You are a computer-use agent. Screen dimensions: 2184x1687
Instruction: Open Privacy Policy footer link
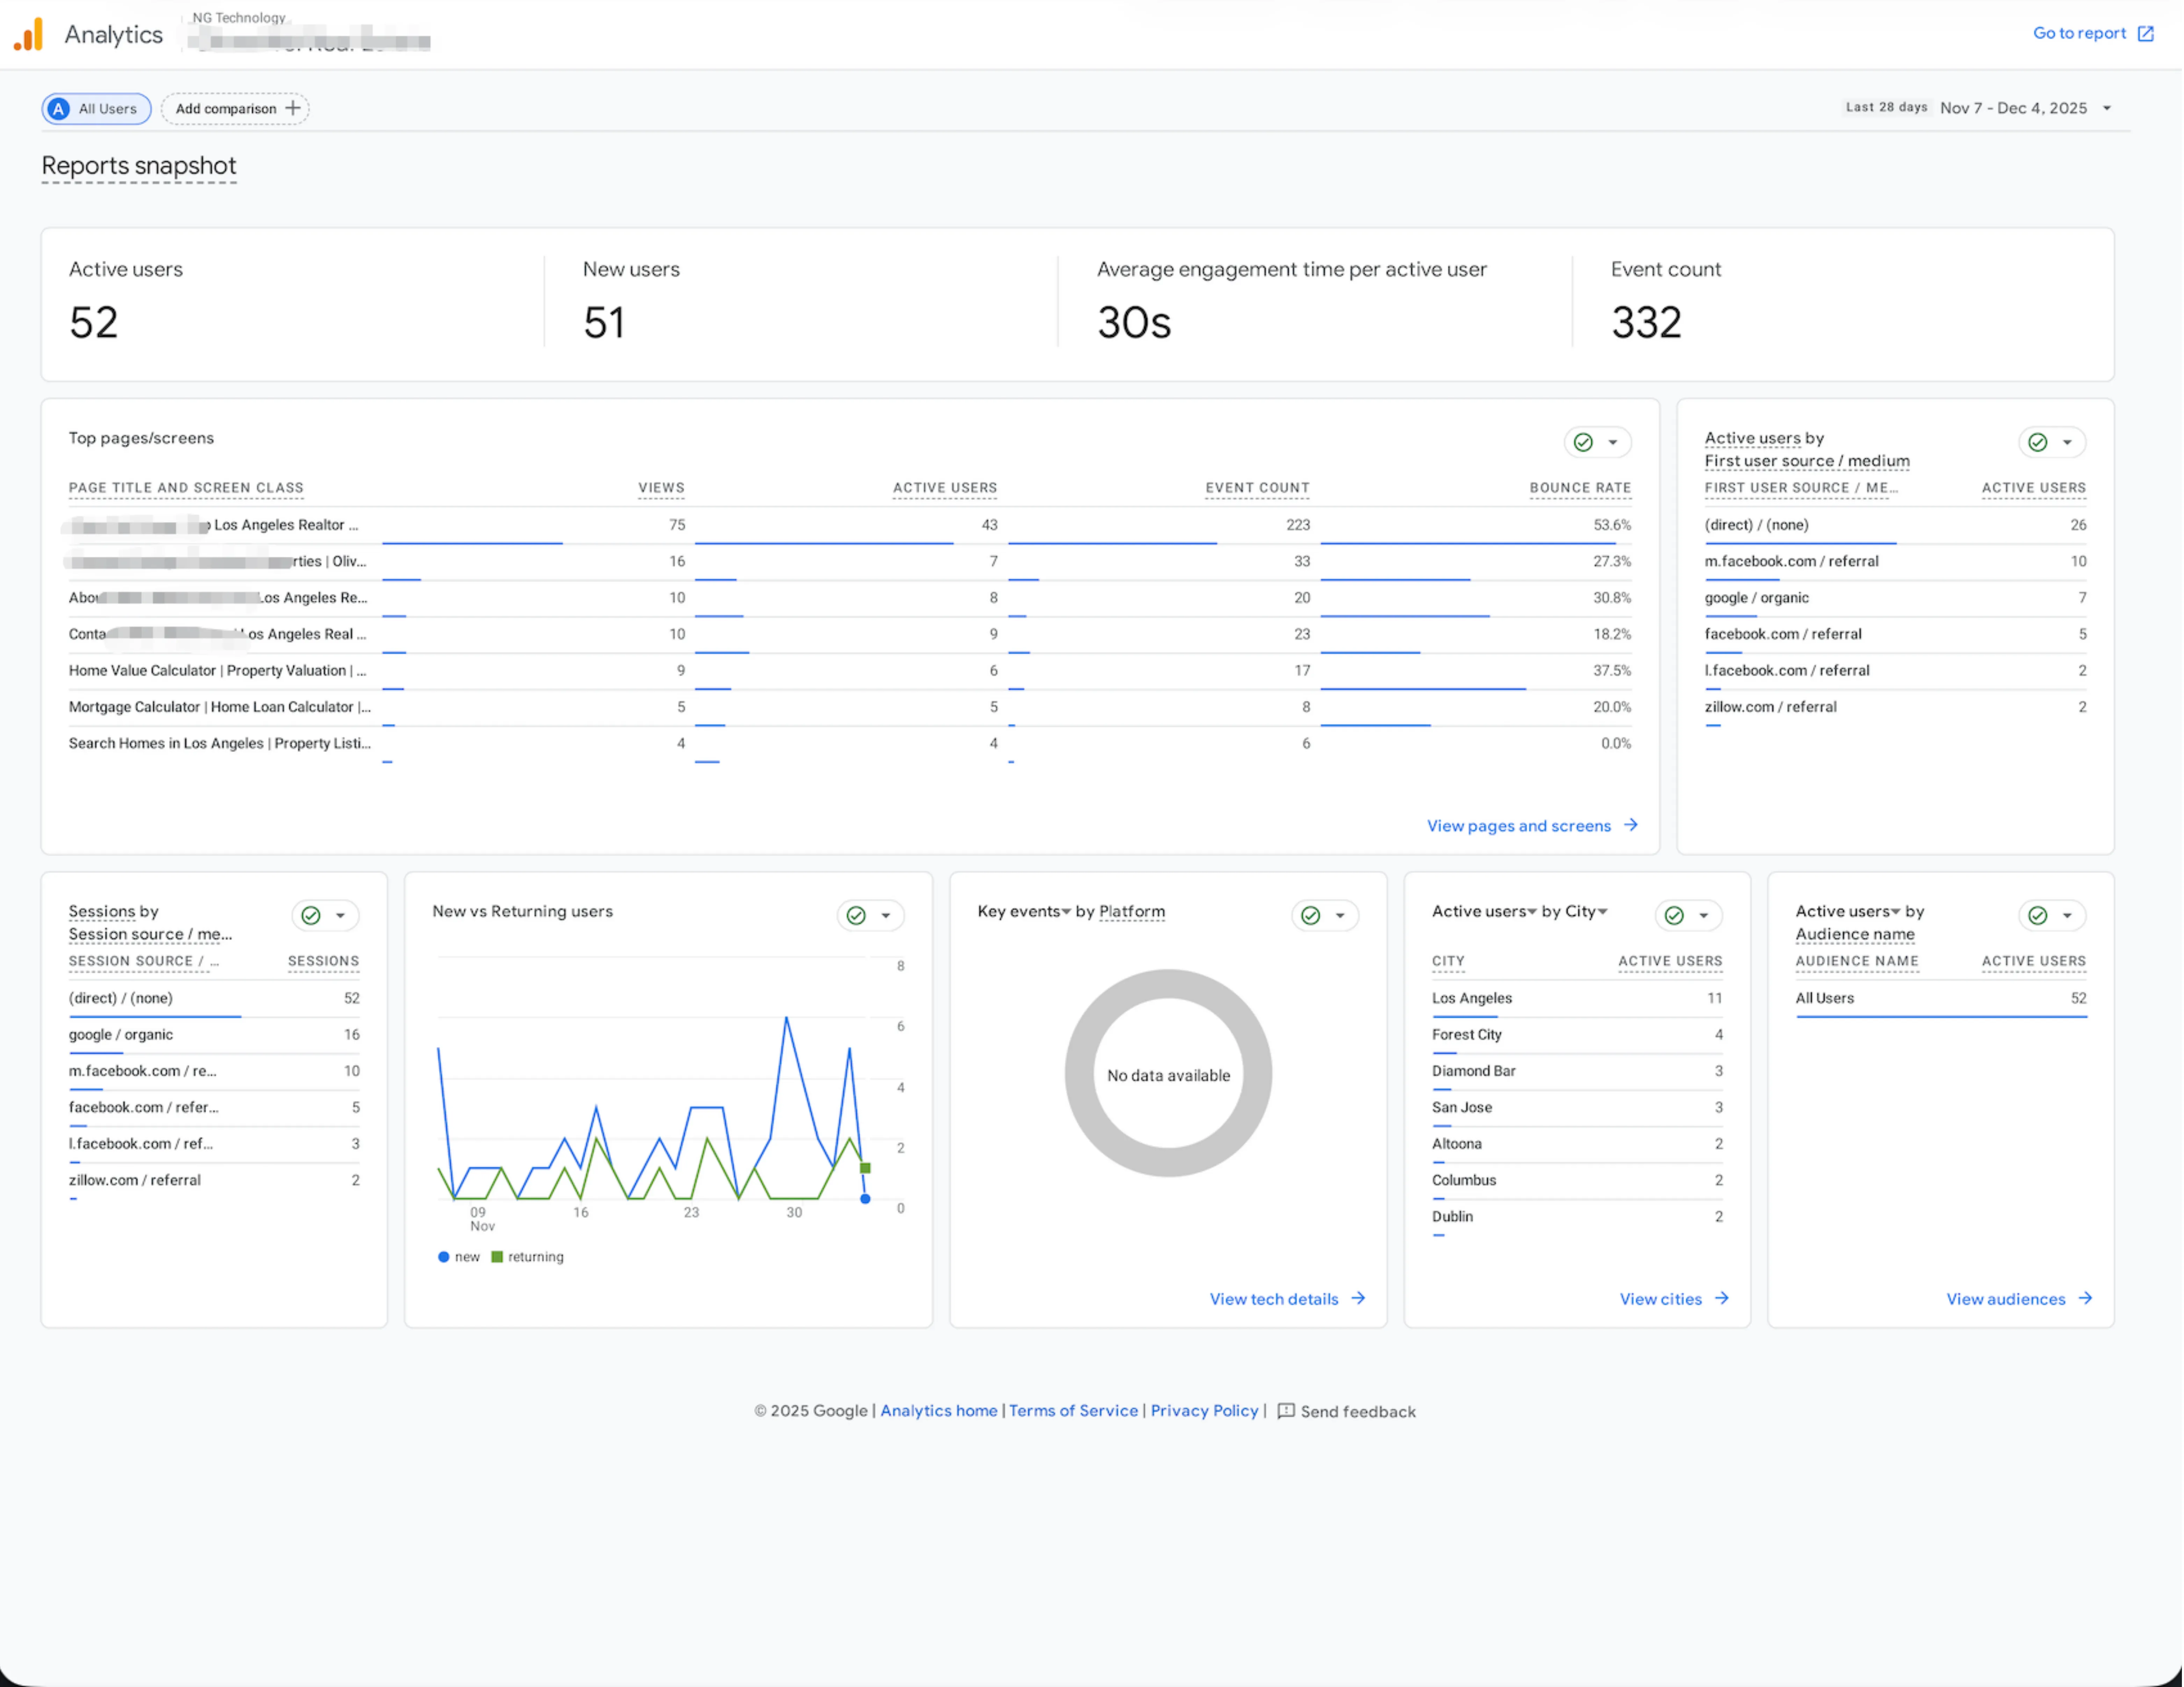[1204, 1411]
